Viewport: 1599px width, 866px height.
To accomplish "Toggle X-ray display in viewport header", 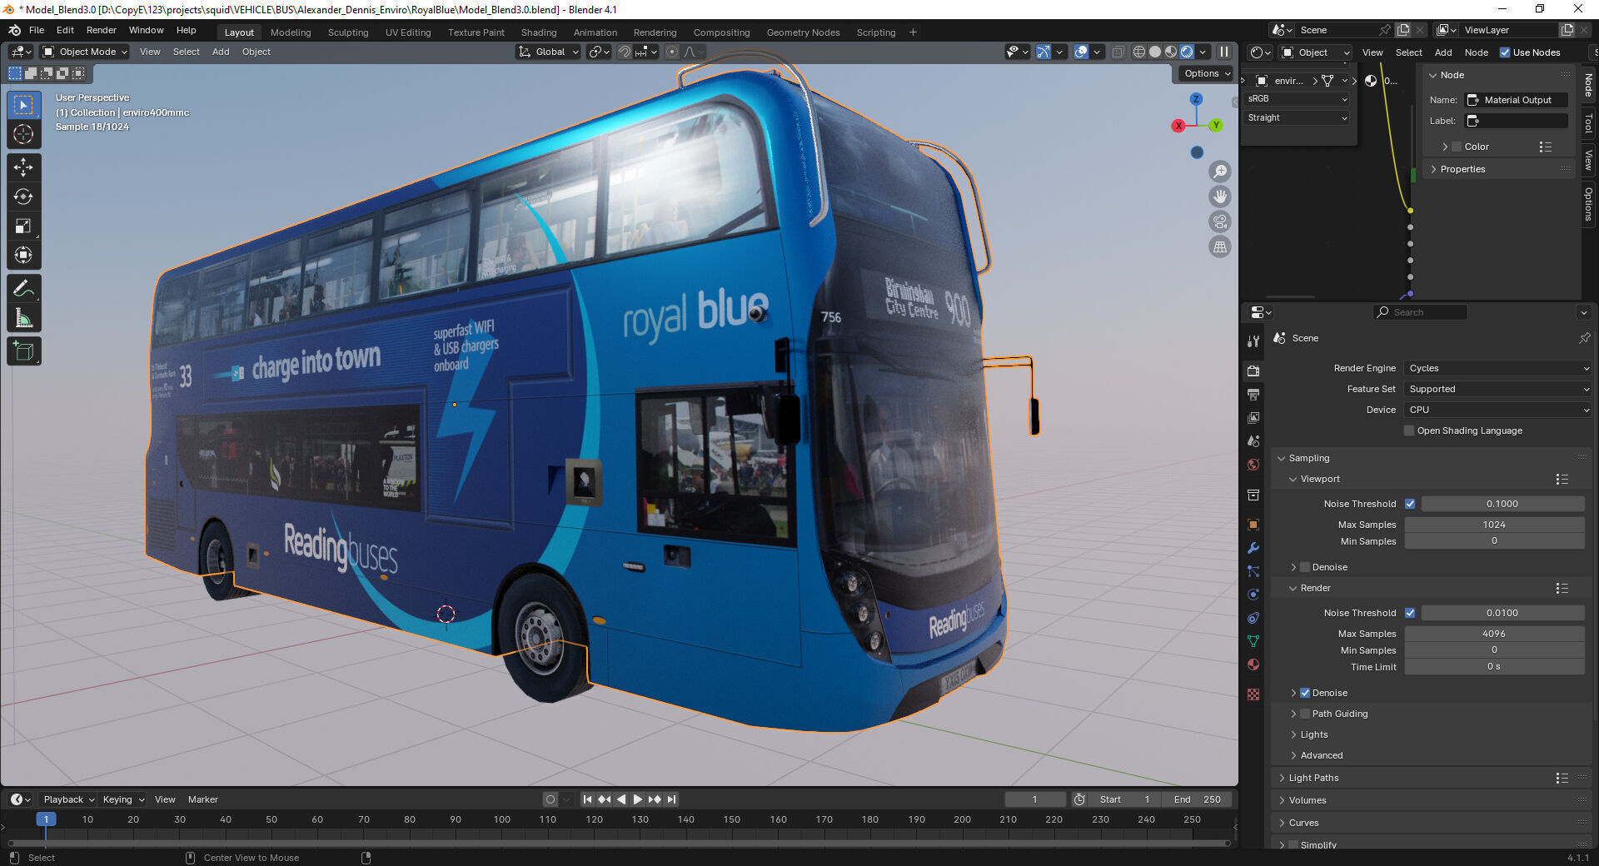I will (1118, 52).
